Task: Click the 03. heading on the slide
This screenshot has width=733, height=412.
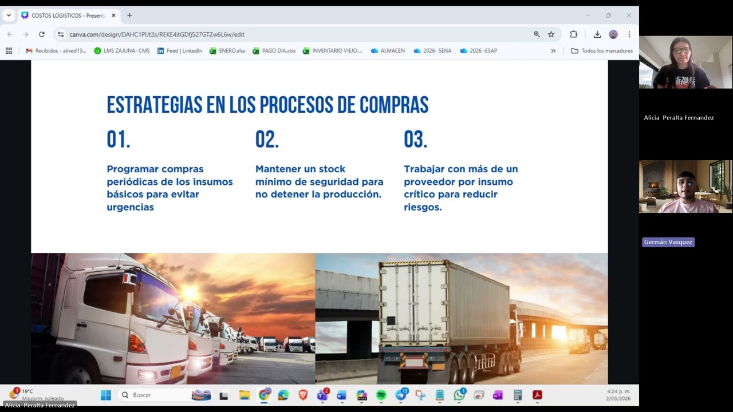Action: pos(416,139)
